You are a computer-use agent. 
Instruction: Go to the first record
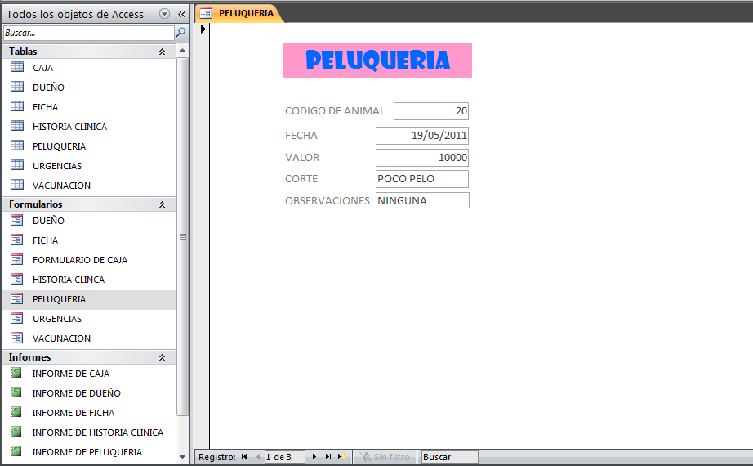(x=244, y=457)
